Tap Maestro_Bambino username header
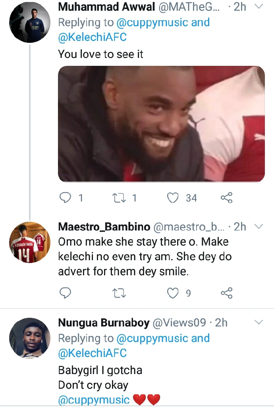 (x=103, y=227)
